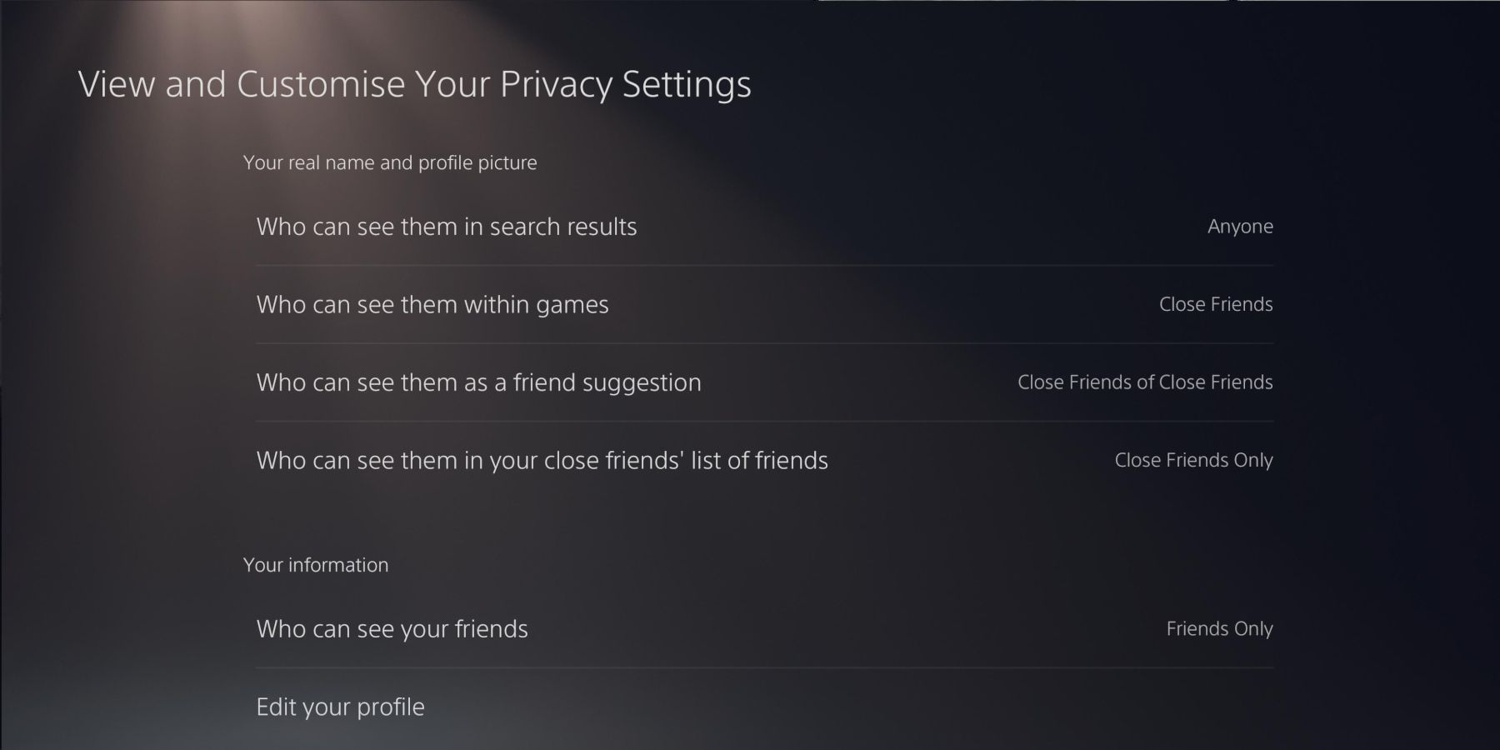The width and height of the screenshot is (1500, 750).
Task: Select the 'Close Friends' value for within games
Action: [1215, 304]
